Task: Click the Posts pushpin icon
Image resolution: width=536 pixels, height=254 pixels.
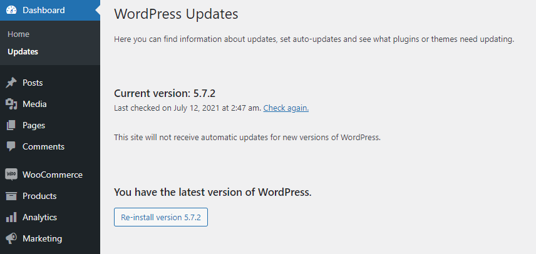Action: (11, 83)
